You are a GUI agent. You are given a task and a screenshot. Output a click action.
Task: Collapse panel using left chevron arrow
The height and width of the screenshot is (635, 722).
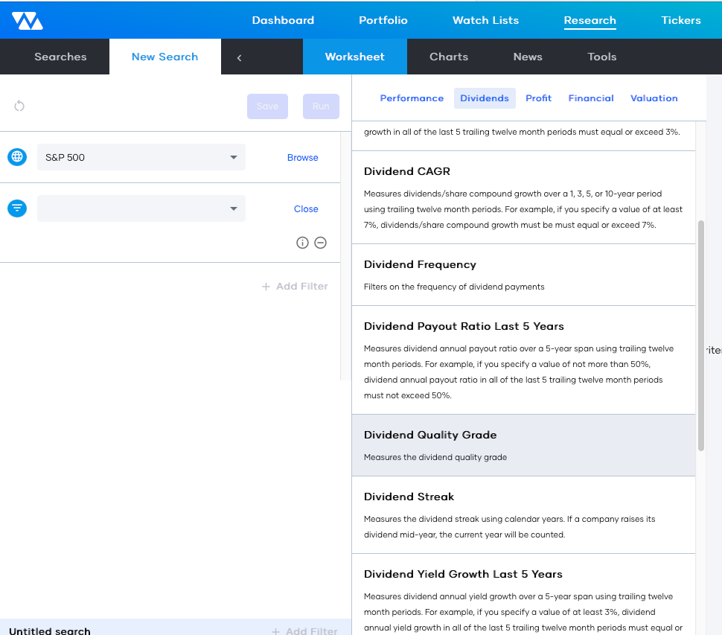click(x=239, y=57)
